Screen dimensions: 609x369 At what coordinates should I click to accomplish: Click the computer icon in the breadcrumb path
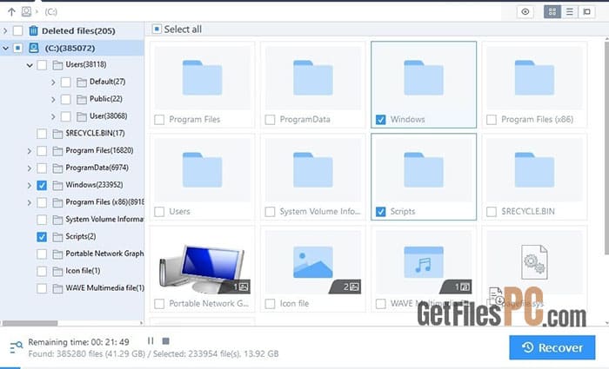pos(26,11)
